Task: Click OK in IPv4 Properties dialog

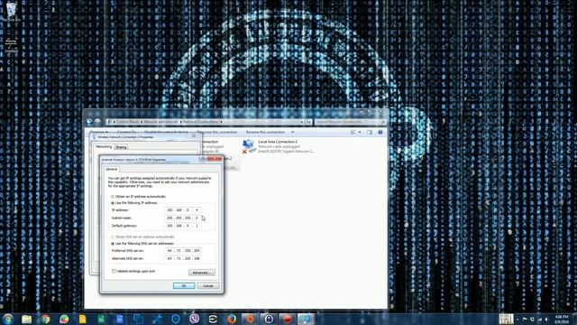Action: click(184, 286)
